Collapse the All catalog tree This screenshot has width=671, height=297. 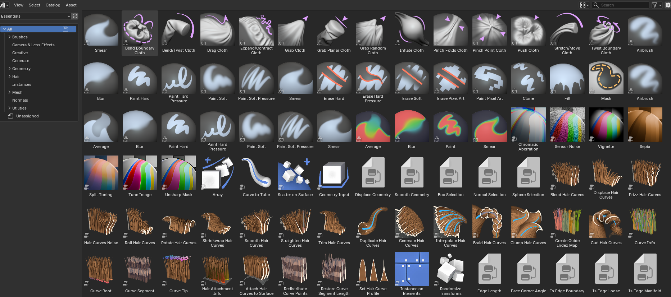[x=4, y=29]
